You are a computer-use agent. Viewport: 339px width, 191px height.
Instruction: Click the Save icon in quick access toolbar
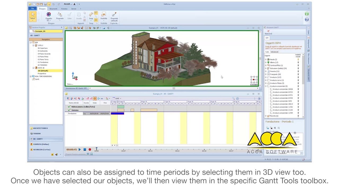click(41, 4)
